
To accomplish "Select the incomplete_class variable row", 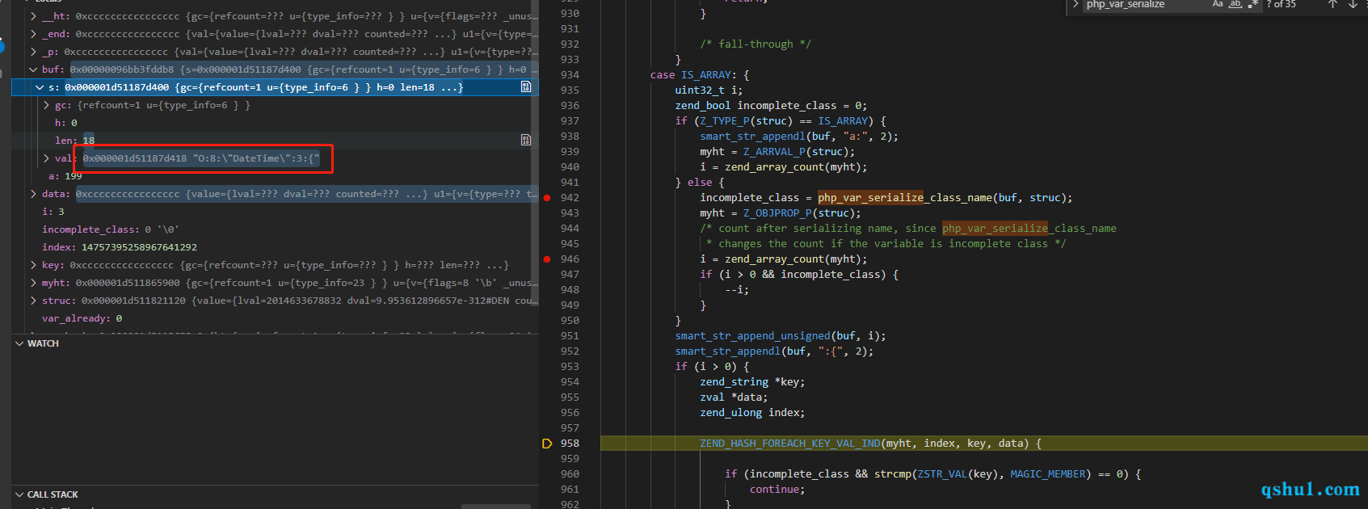I will click(x=275, y=229).
